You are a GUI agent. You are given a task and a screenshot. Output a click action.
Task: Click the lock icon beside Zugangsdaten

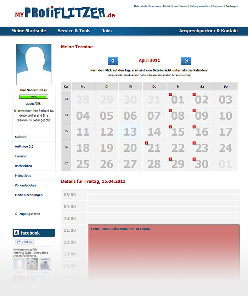click(16, 214)
